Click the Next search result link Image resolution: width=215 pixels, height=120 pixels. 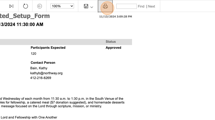tap(151, 6)
